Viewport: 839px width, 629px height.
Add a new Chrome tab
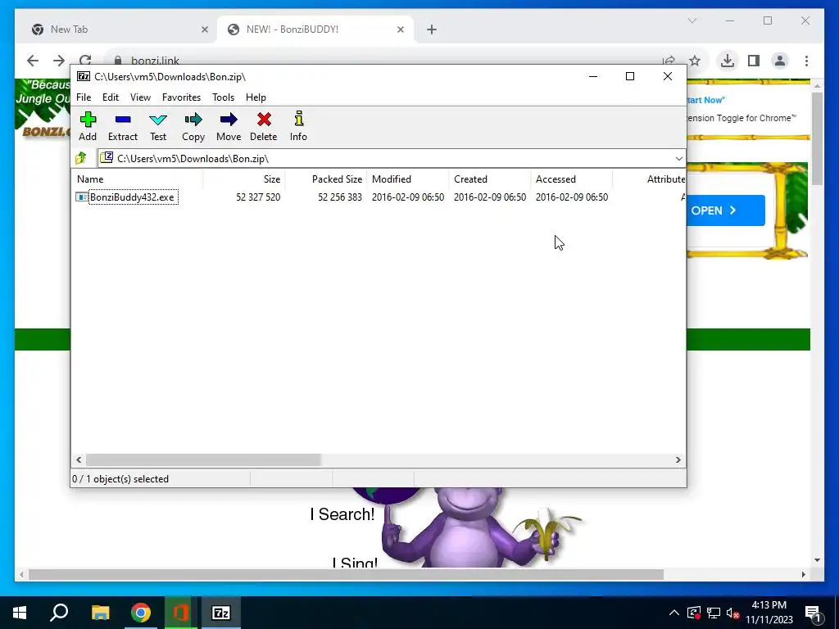tap(432, 29)
